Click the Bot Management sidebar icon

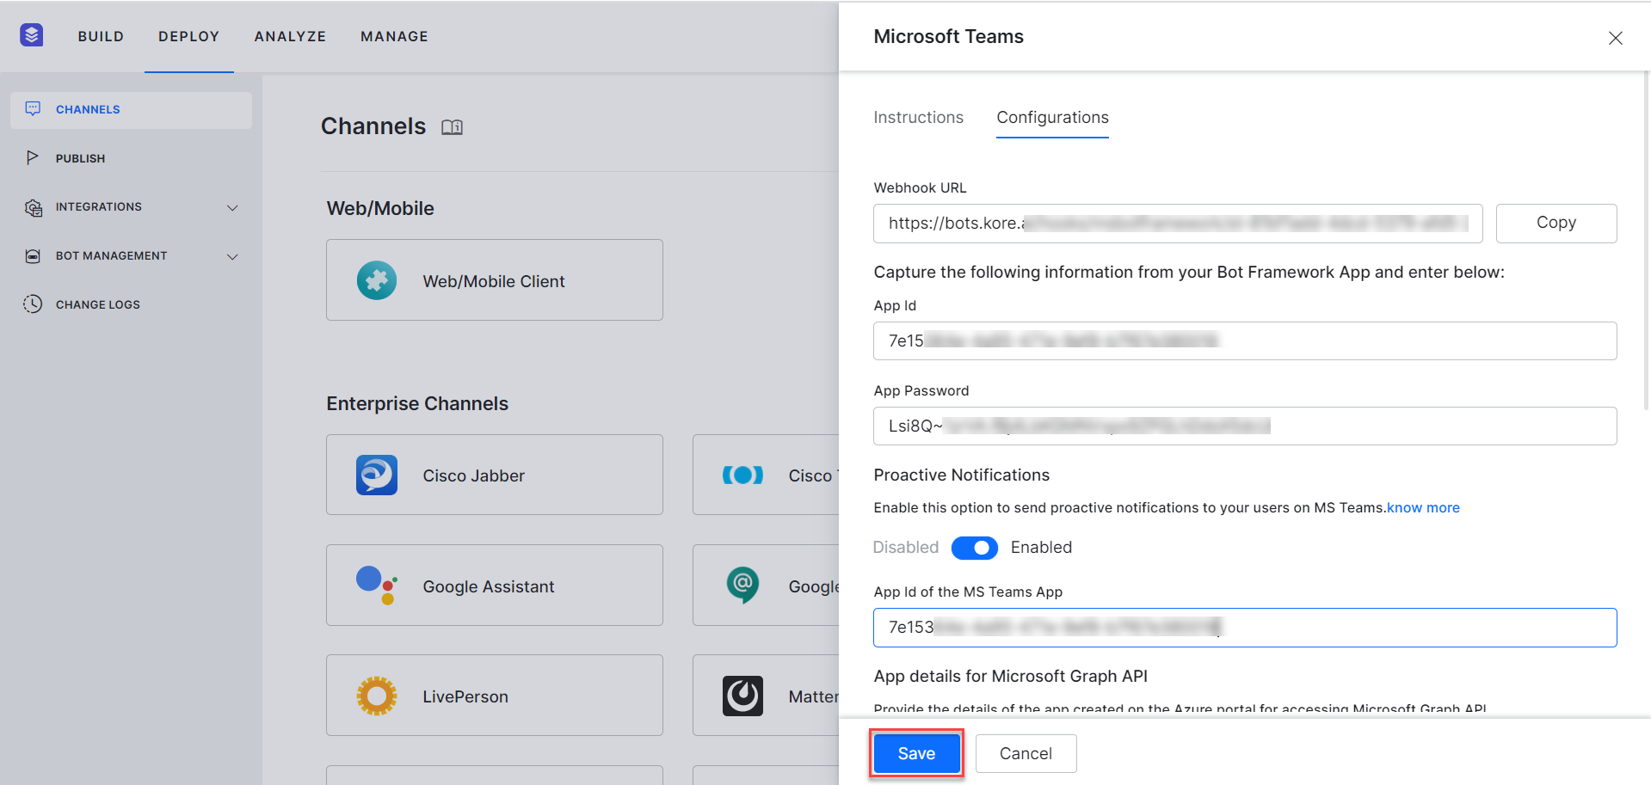point(33,255)
